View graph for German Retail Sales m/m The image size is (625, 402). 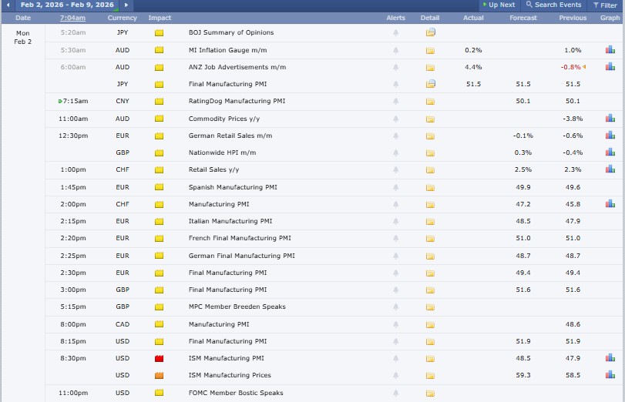click(x=610, y=135)
